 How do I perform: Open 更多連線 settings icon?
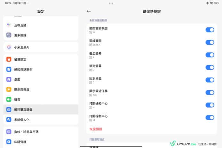pyautogui.click(x=9, y=35)
